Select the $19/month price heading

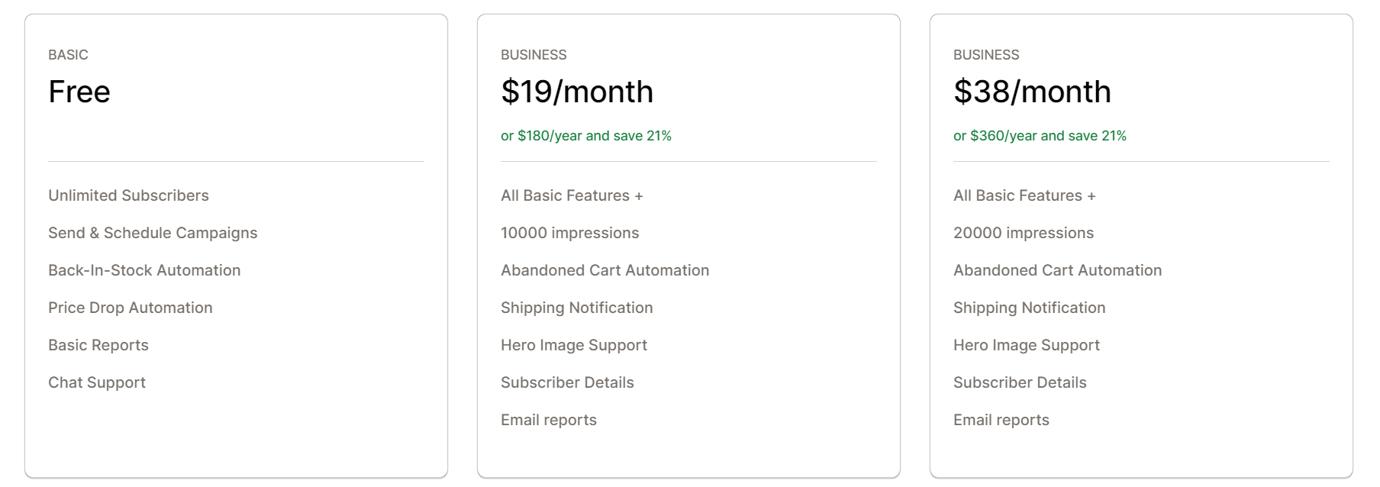coord(577,92)
